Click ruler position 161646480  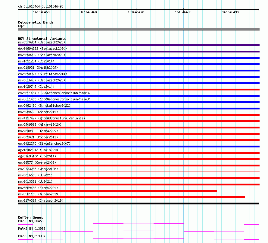(183, 12)
